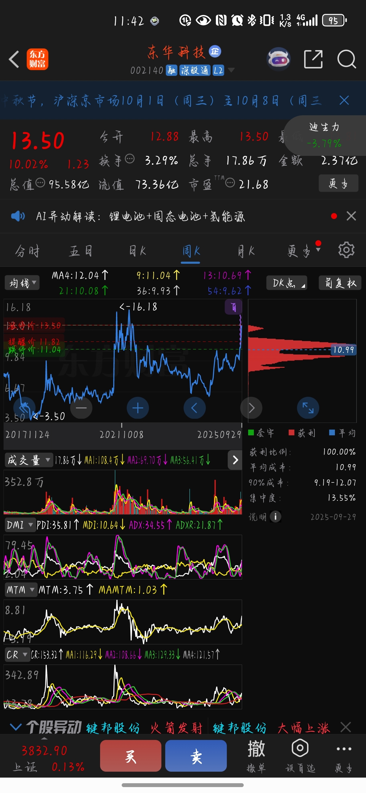Tap the share export icon
This screenshot has height=793, width=366.
tap(313, 59)
